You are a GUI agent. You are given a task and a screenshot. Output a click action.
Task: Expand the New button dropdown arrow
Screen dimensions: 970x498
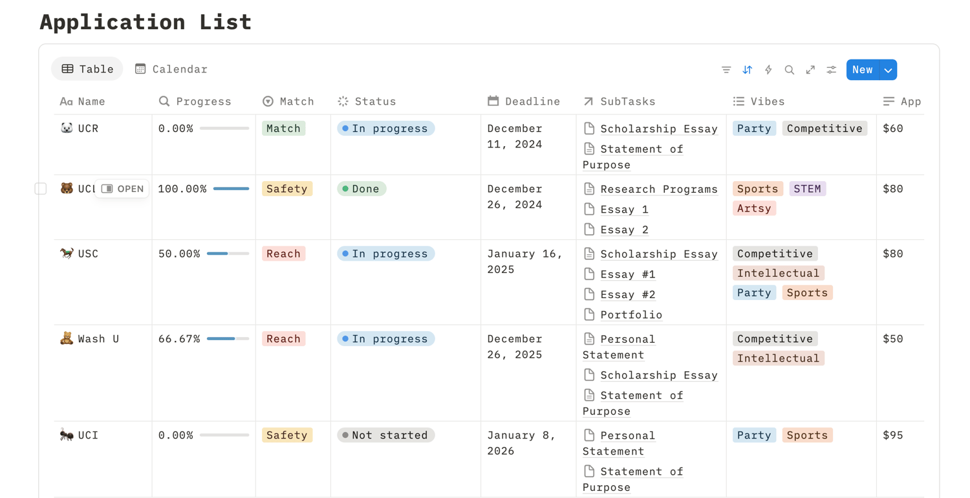(x=889, y=70)
